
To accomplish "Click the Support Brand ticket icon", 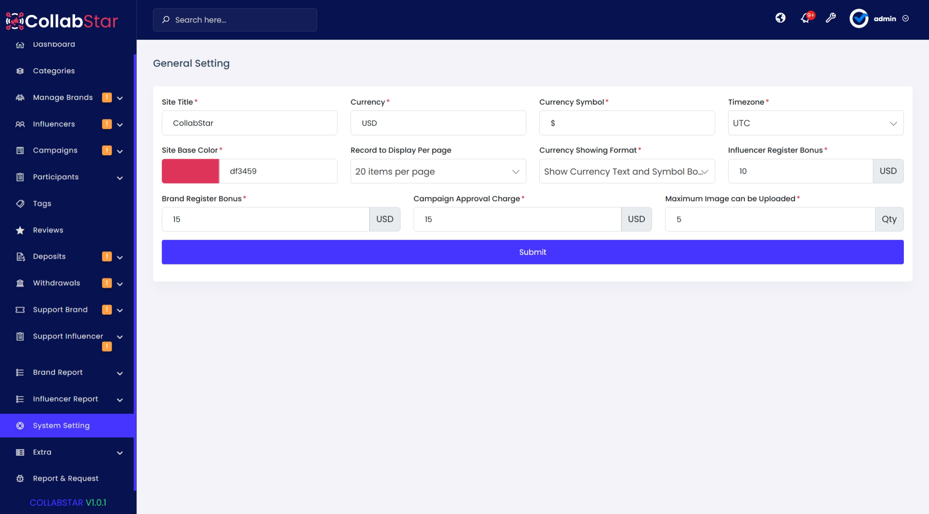I will tap(20, 310).
